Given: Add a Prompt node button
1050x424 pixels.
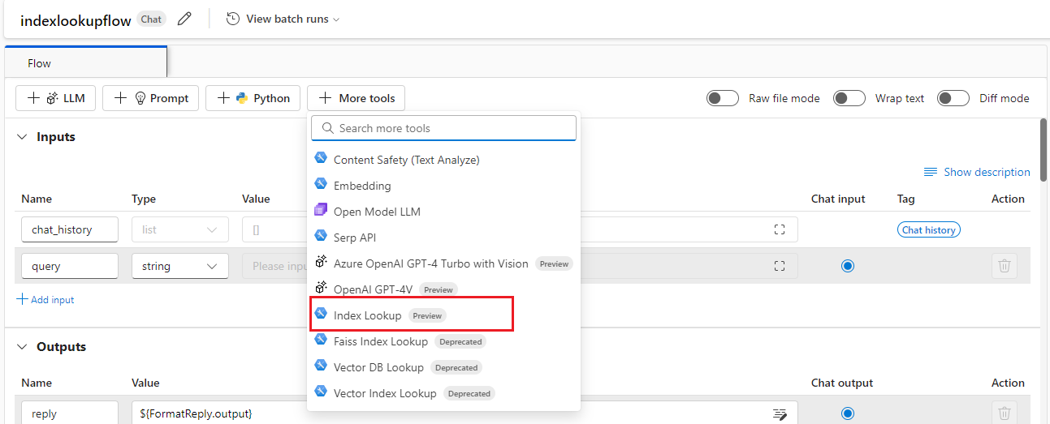Looking at the screenshot, I should (x=151, y=98).
